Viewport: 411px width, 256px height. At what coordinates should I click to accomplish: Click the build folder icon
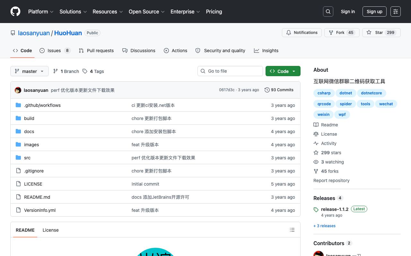pos(18,118)
